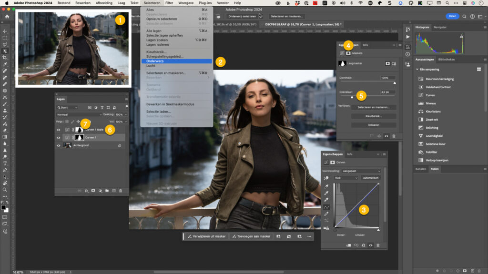
Task: Choose the draw-curve pencil in Curven panel
Action: pyautogui.click(x=326, y=214)
